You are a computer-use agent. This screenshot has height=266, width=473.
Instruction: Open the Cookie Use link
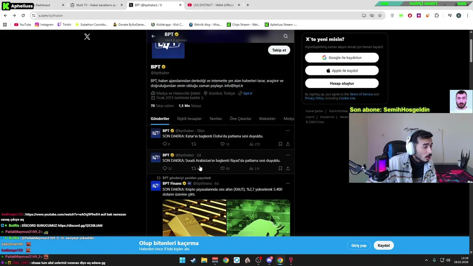pos(347,98)
